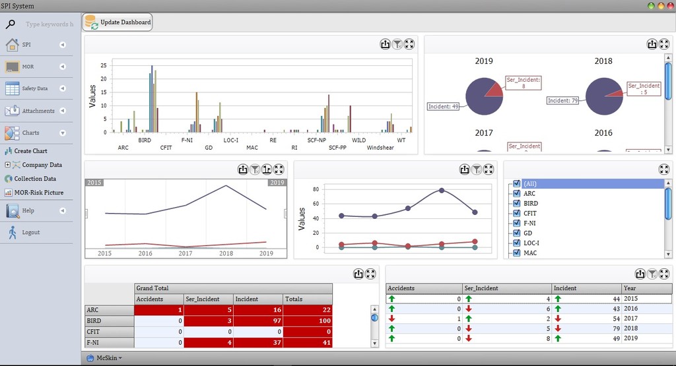Filter the range line chart panel

pyautogui.click(x=255, y=169)
